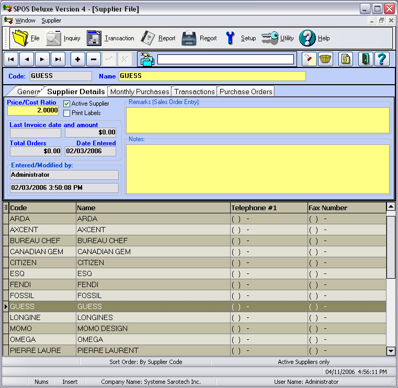
Task: Click the Code field containing GUESS
Action: (61, 76)
